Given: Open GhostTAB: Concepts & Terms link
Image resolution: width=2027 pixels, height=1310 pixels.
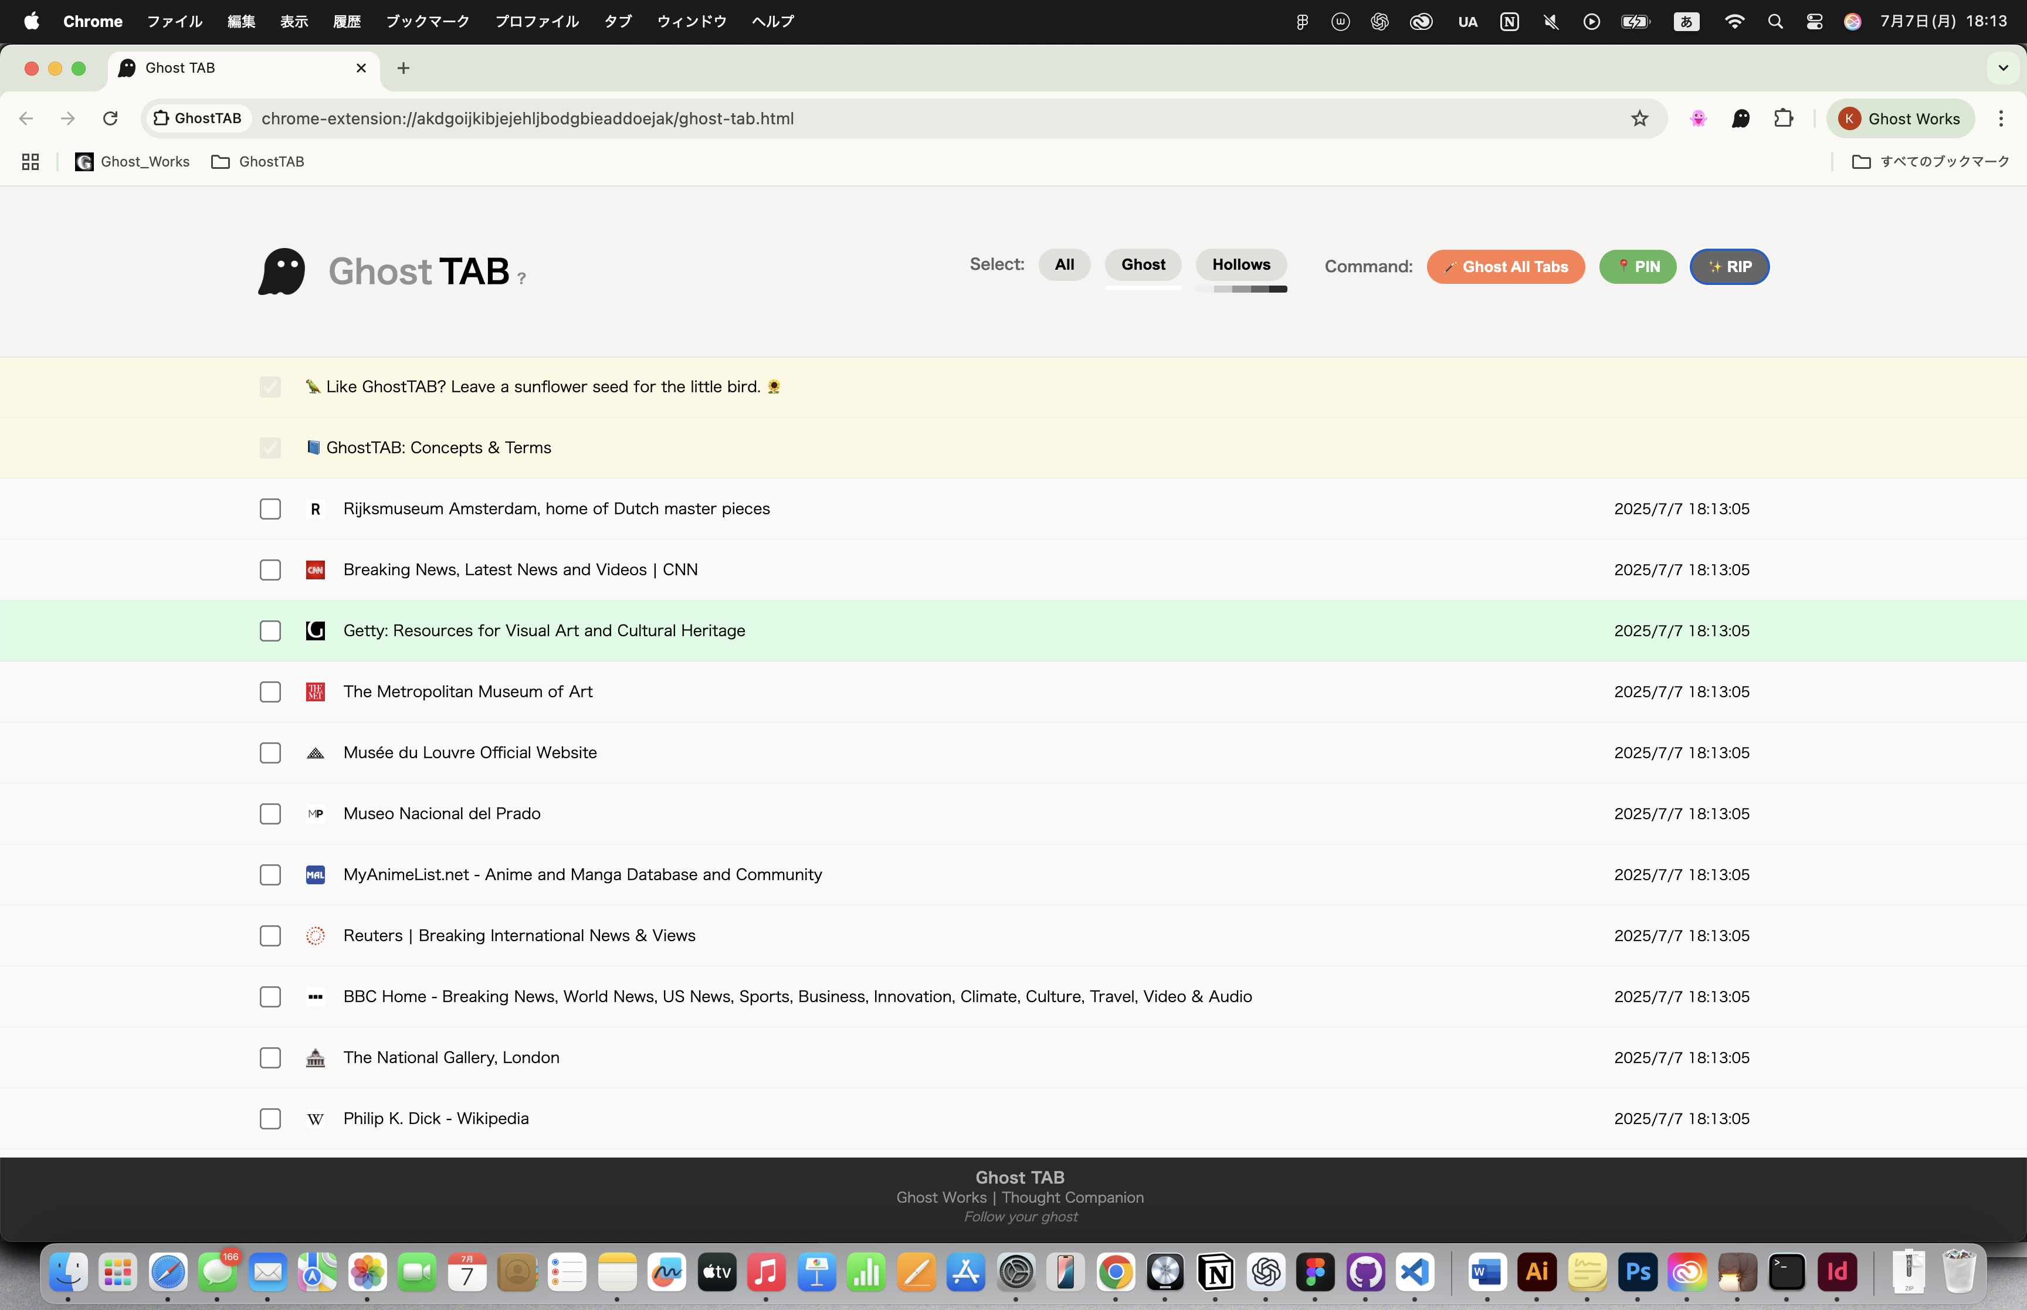Looking at the screenshot, I should pos(429,448).
